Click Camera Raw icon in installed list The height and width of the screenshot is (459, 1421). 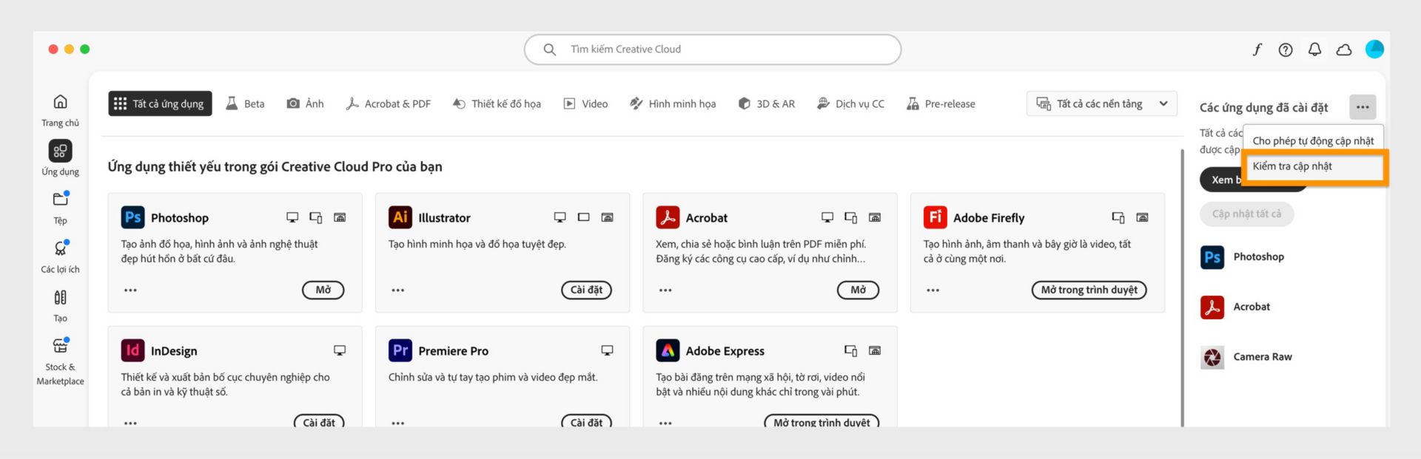[x=1212, y=357]
